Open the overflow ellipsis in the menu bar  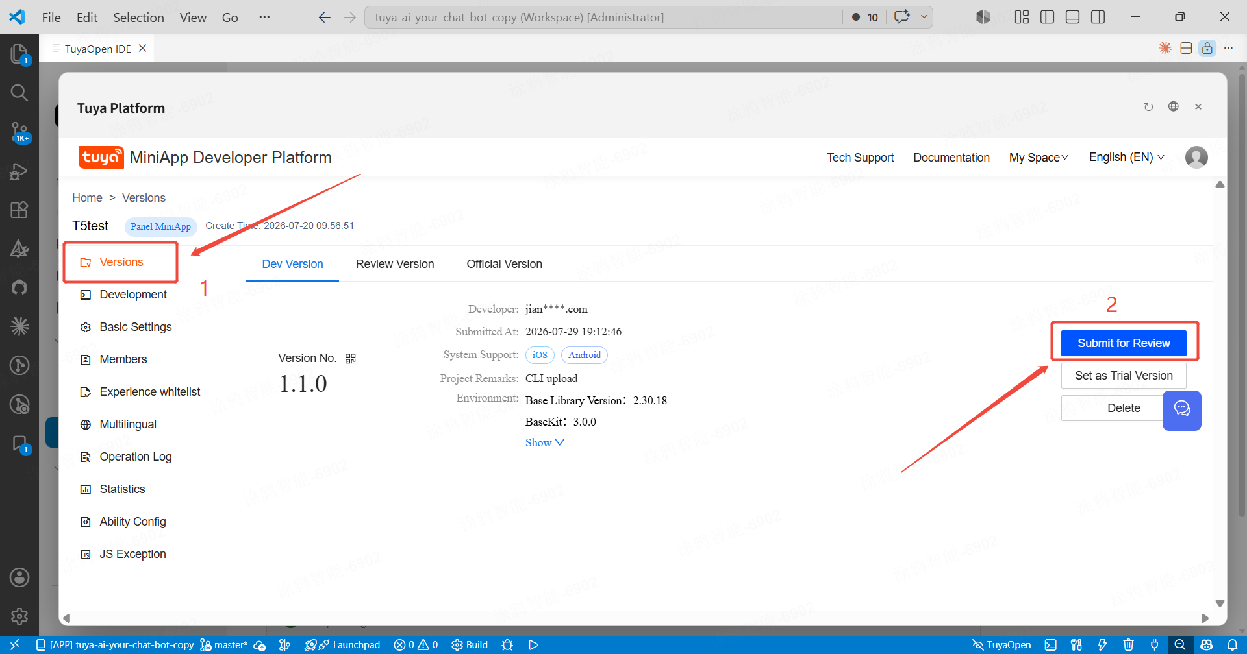[264, 17]
